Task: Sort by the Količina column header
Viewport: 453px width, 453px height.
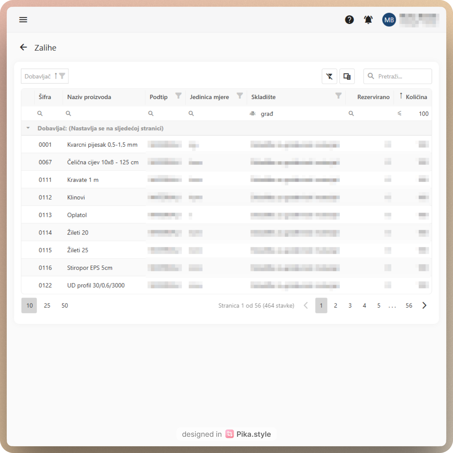Action: click(416, 97)
